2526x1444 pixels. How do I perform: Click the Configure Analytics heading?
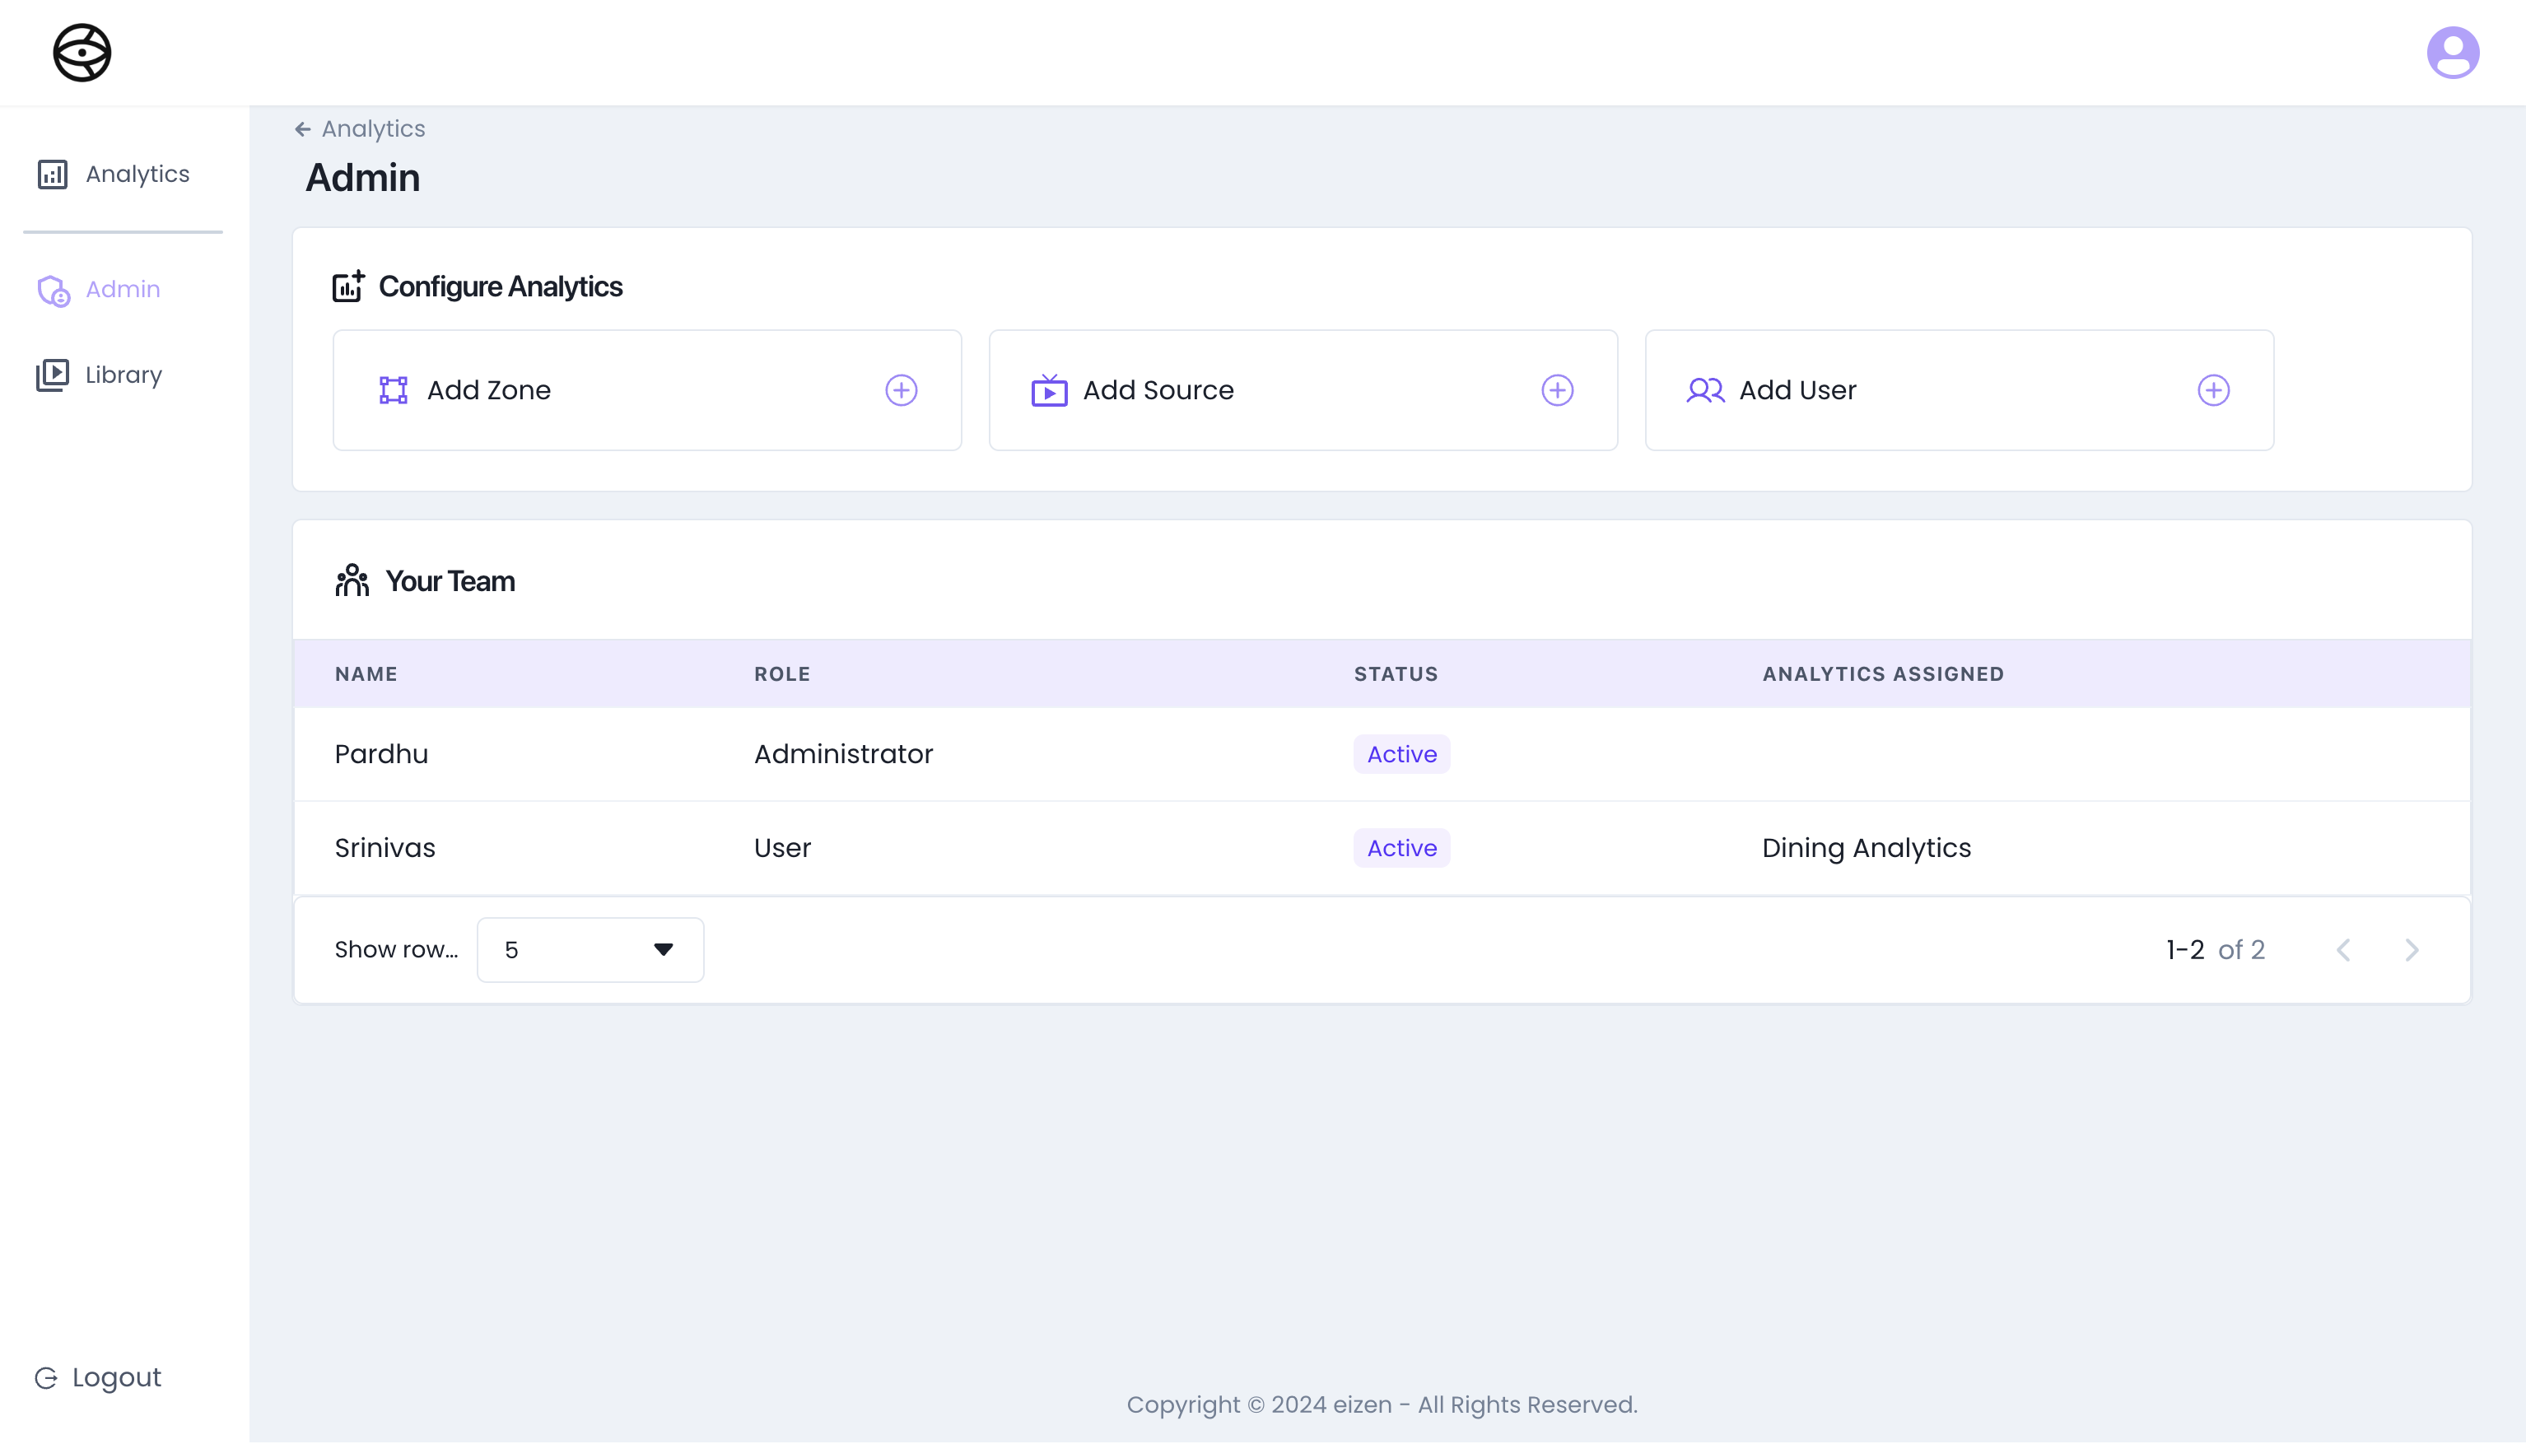(501, 286)
